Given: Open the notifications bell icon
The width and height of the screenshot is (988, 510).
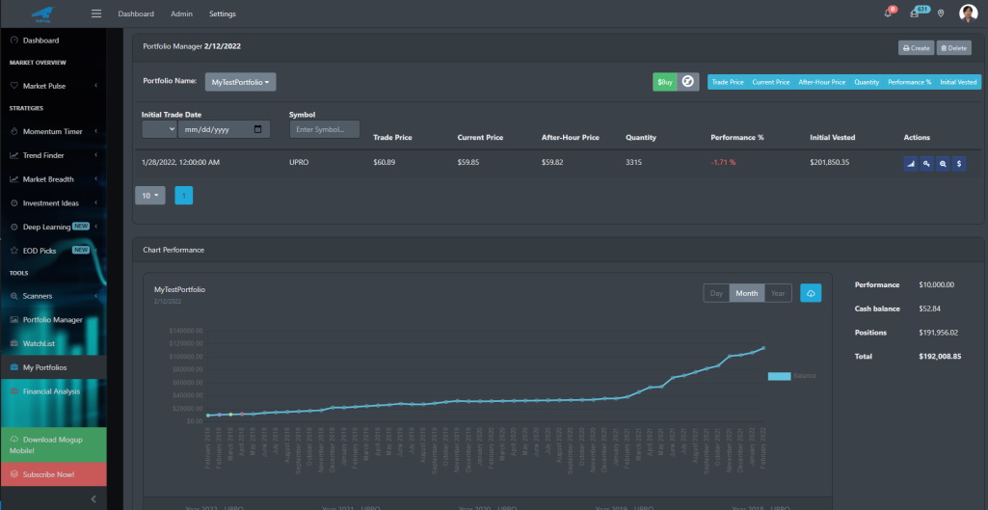Looking at the screenshot, I should click(888, 13).
